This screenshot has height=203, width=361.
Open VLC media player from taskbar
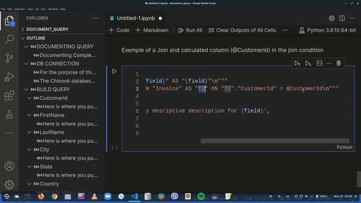[x=94, y=196]
